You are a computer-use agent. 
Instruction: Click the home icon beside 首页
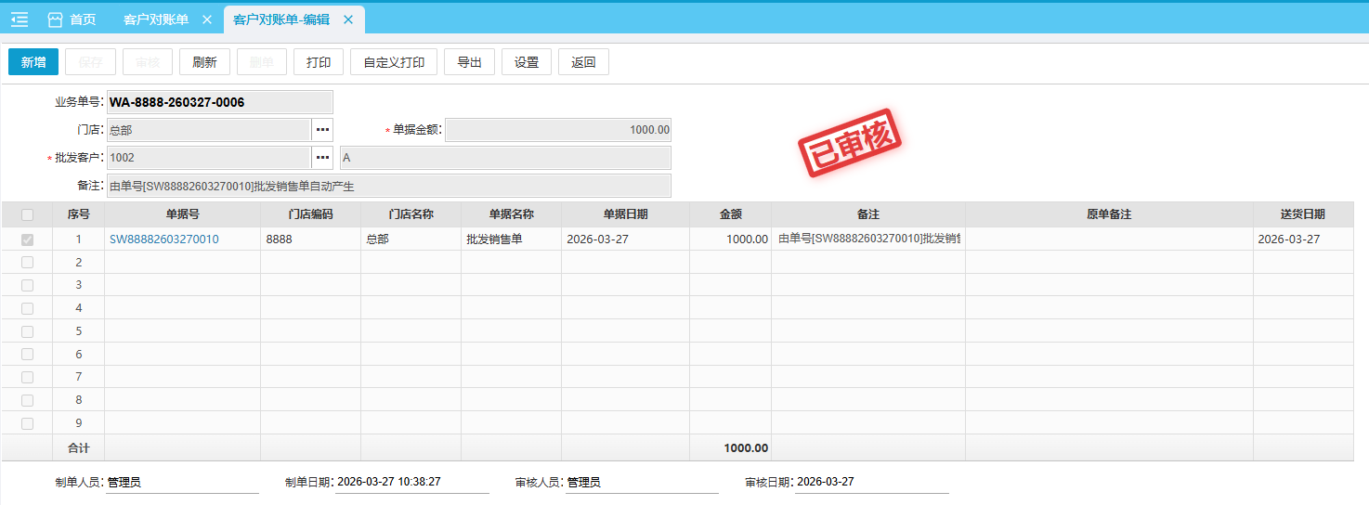click(55, 19)
